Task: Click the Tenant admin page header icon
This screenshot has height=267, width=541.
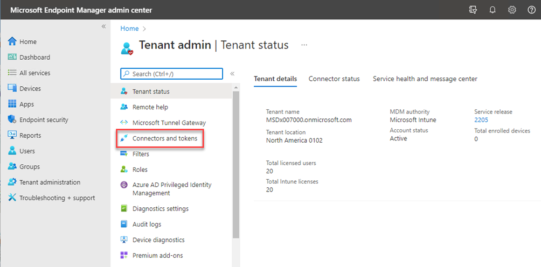Action: click(x=127, y=48)
